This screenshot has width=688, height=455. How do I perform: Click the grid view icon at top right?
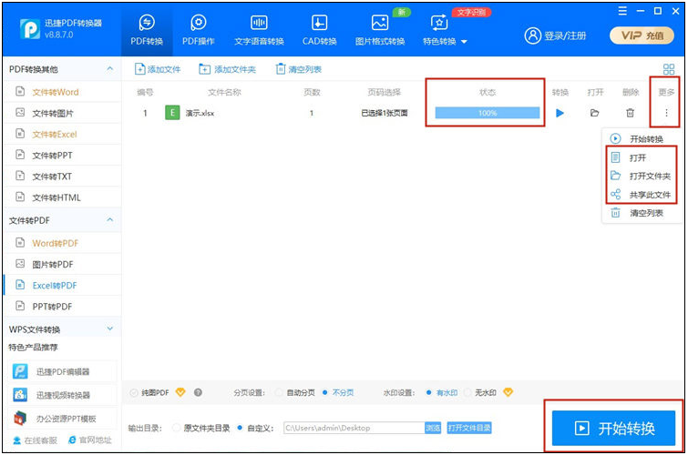pos(669,69)
